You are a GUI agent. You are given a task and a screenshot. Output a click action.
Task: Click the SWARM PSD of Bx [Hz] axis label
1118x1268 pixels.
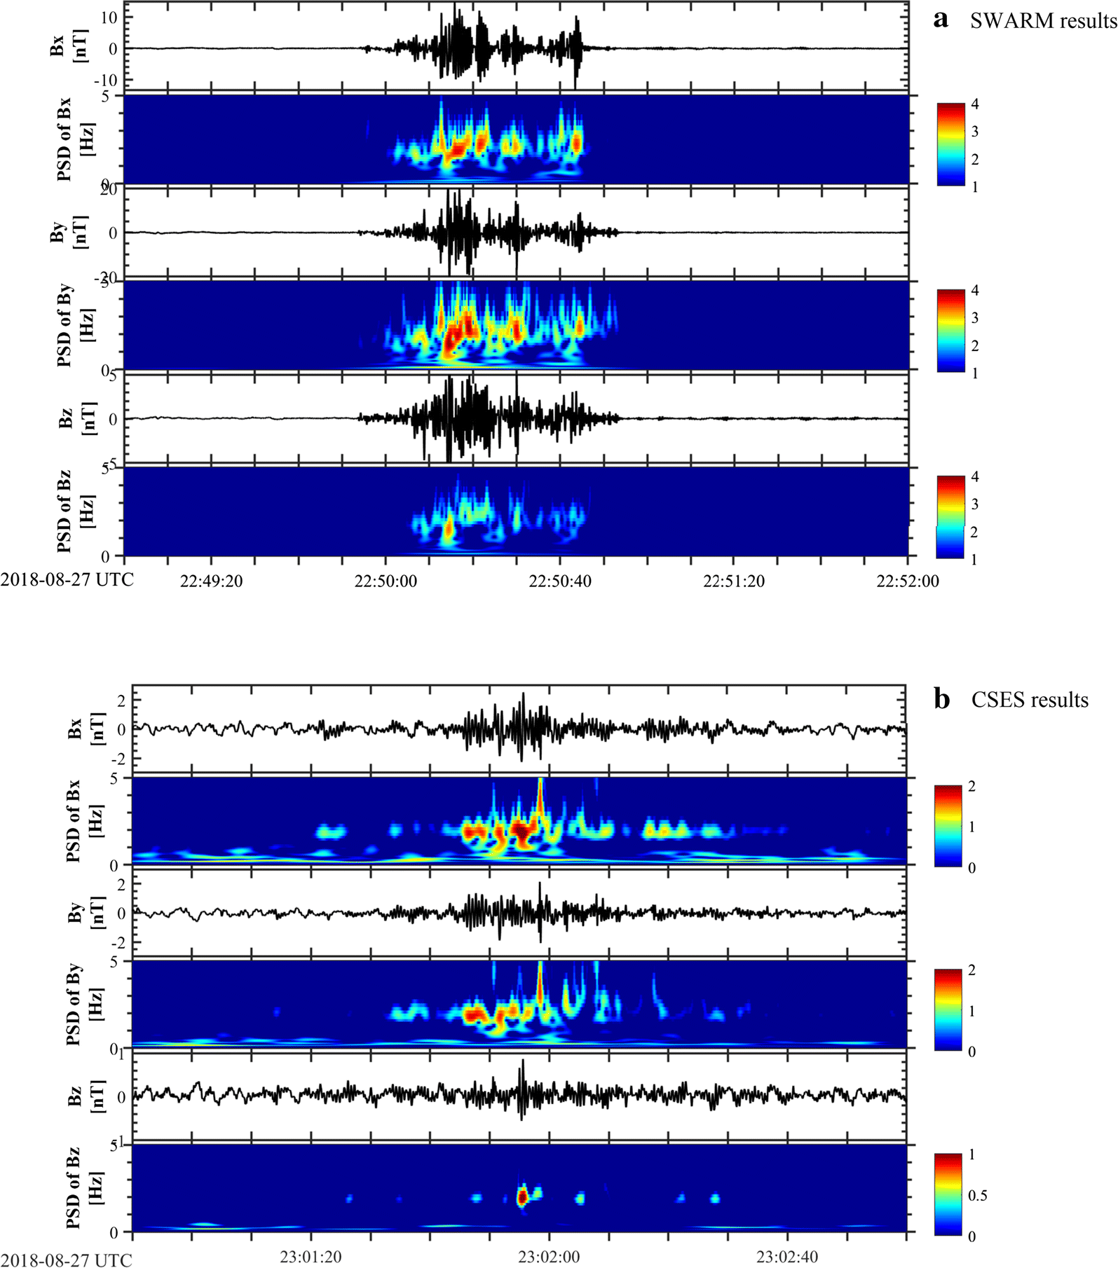(x=76, y=139)
